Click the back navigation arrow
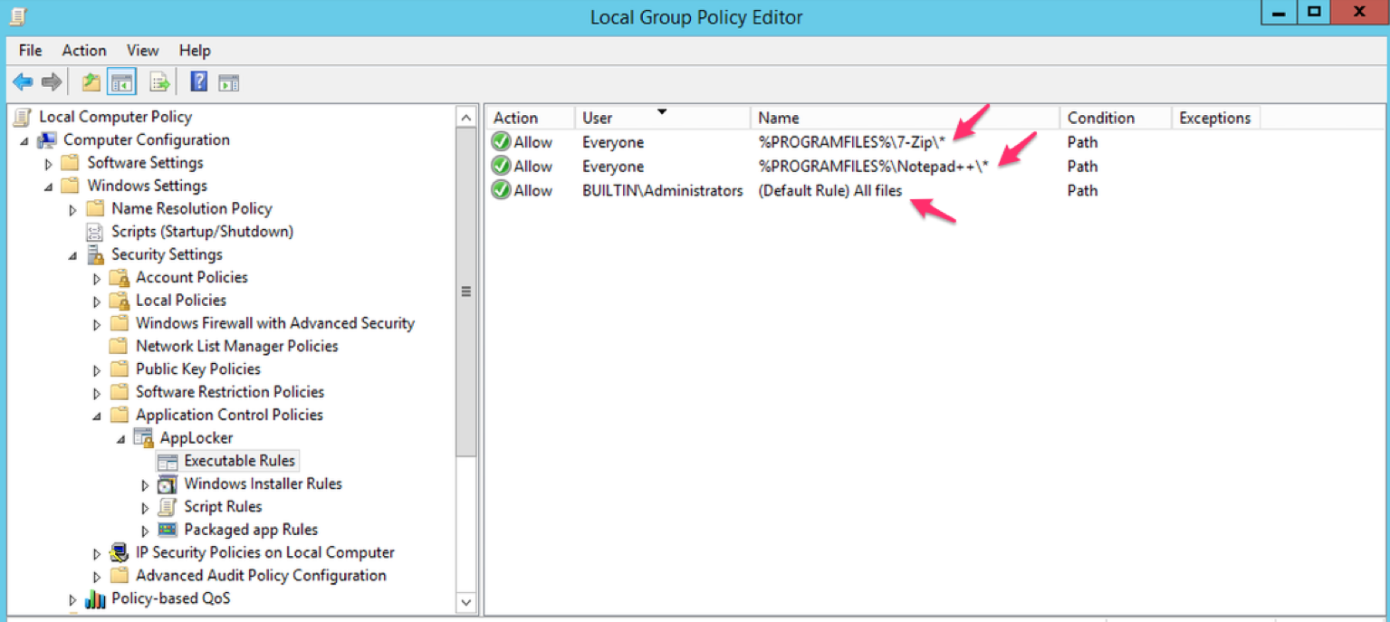Screen dimensions: 1390x622 click(23, 81)
